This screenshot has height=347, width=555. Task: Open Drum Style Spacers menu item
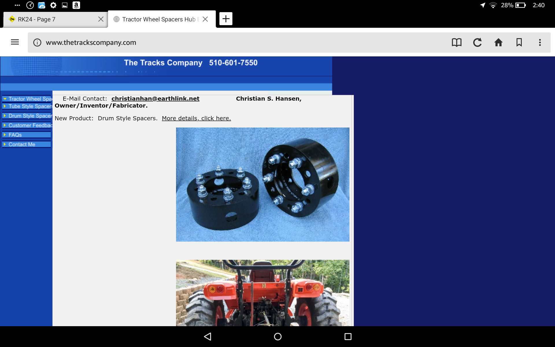click(x=27, y=116)
